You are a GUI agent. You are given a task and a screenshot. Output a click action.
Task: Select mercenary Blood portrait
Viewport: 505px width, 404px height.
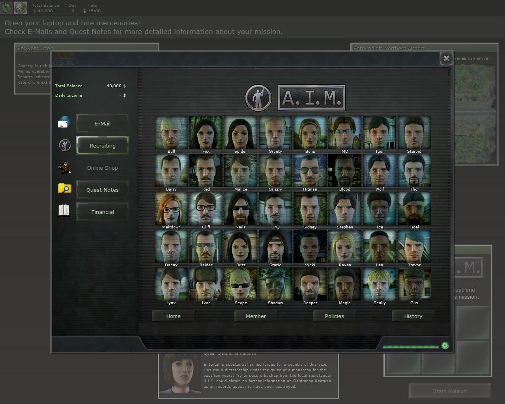click(x=345, y=170)
